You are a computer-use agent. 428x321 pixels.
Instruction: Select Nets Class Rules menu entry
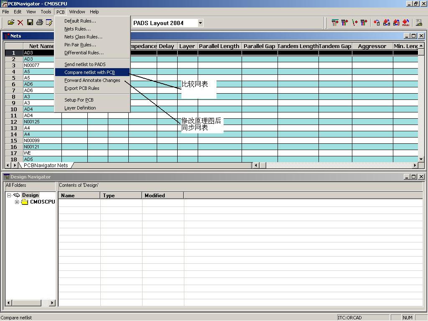point(92,37)
